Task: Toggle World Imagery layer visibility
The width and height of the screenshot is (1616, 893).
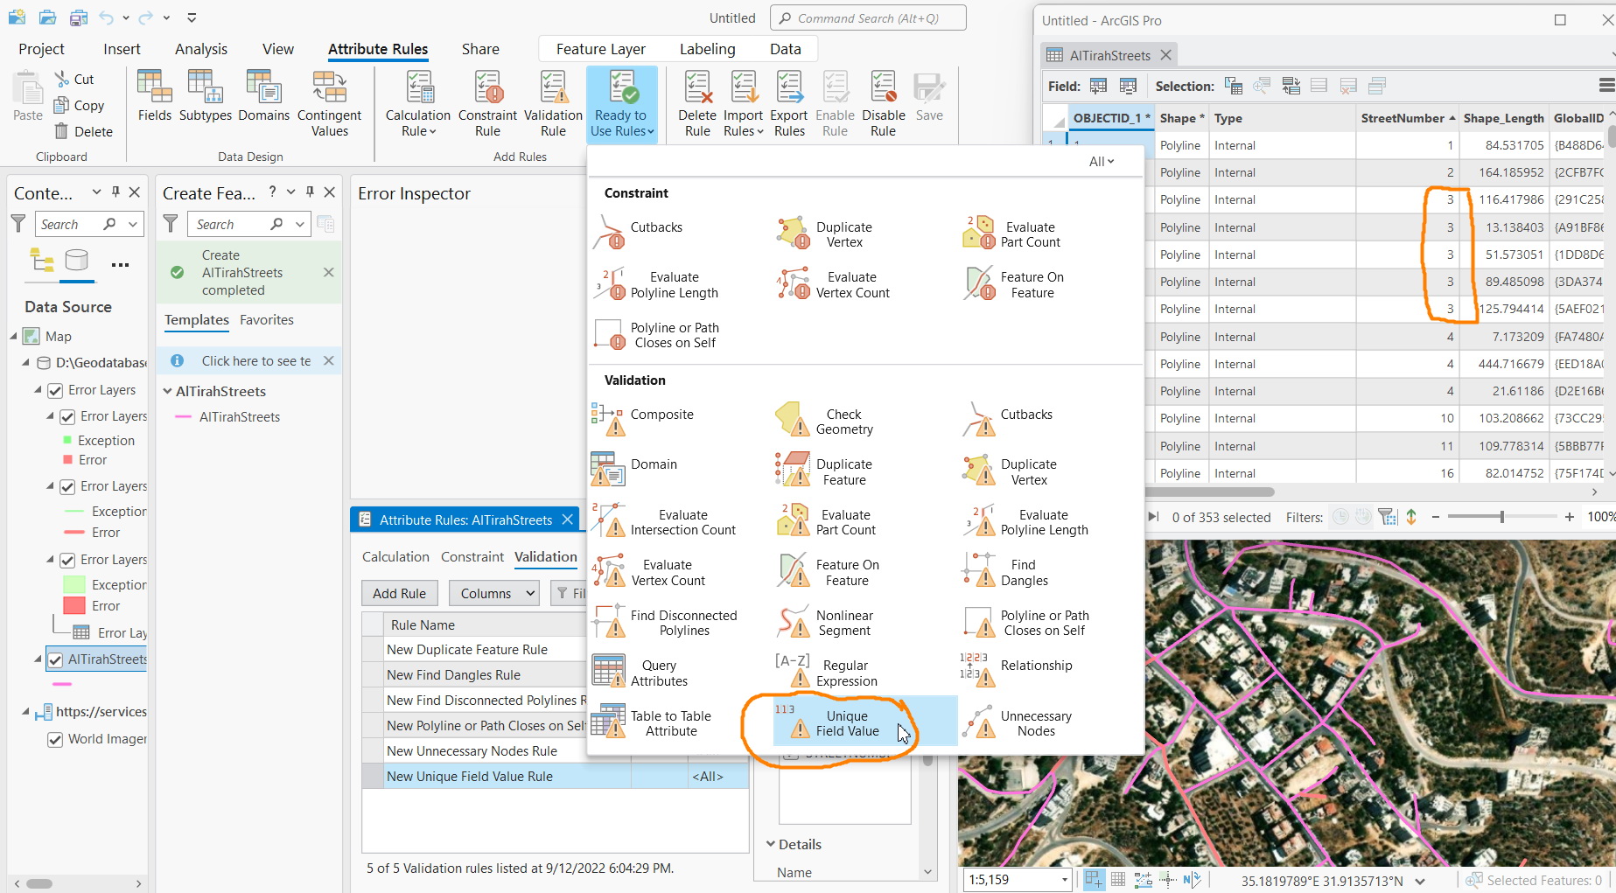Action: pos(55,740)
